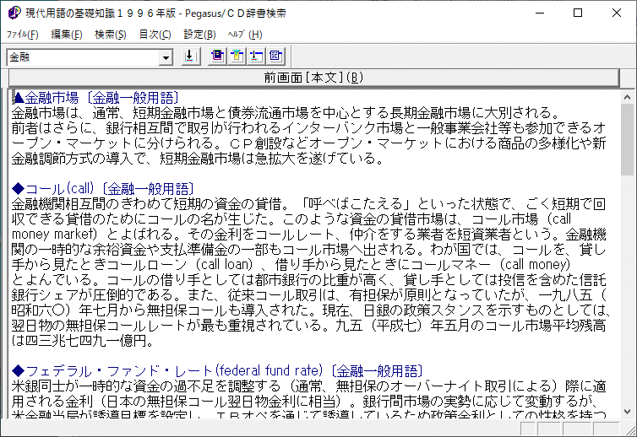Viewport: 637px width, 437px height.
Task: Follow the コール(call)〔金融一般用語〕 heading link
Action: click(x=104, y=189)
